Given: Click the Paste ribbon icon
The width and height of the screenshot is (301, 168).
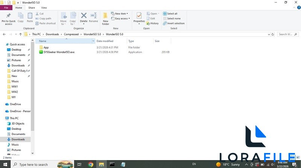Looking at the screenshot, I should (x=30, y=18).
